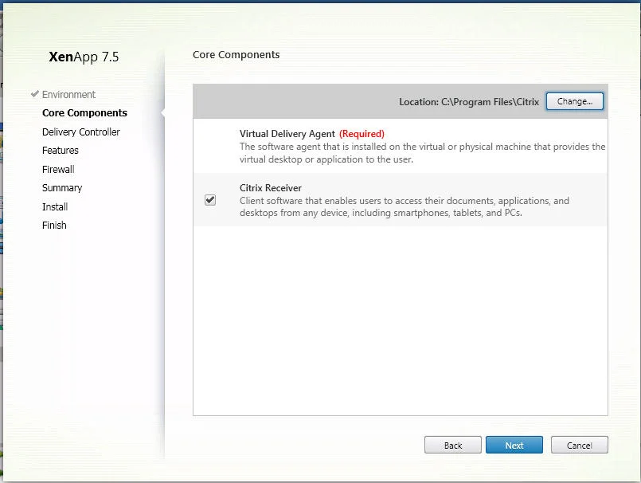Open Install step in sidebar
Screen dimensions: 641x483
tap(55, 206)
